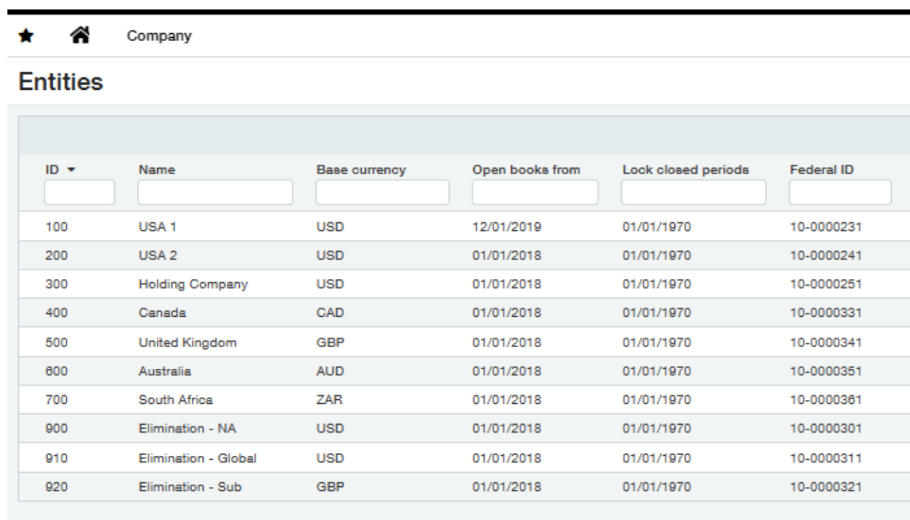Sort by the Federal ID column header
This screenshot has width=910, height=520.
pyautogui.click(x=822, y=171)
